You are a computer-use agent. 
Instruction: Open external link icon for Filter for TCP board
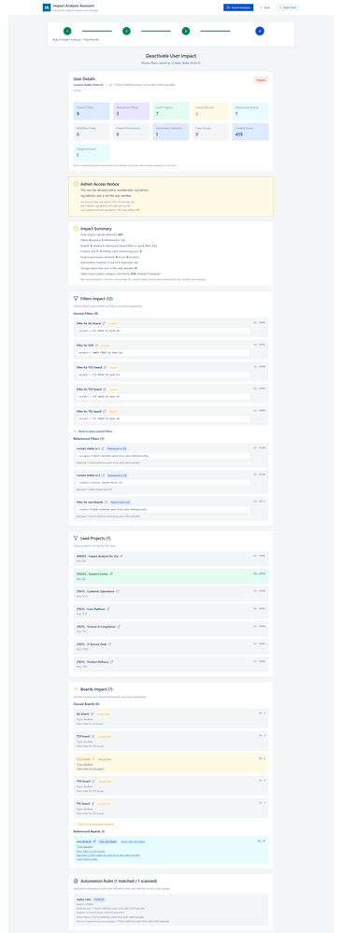(105, 389)
